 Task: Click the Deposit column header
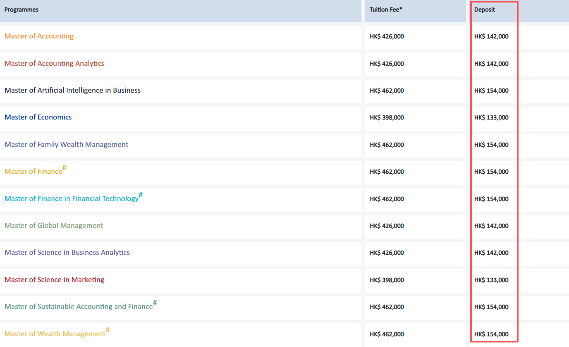pos(485,10)
